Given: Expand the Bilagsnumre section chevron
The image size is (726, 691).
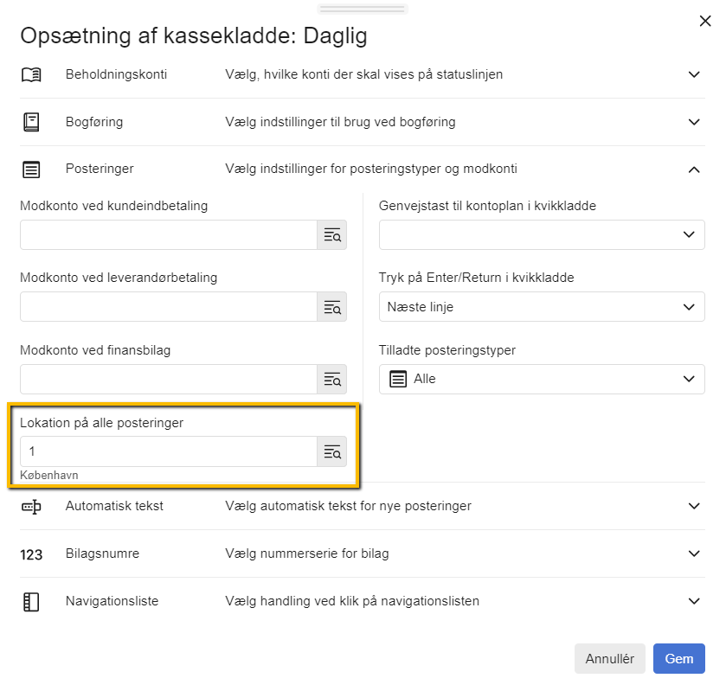Looking at the screenshot, I should coord(694,553).
